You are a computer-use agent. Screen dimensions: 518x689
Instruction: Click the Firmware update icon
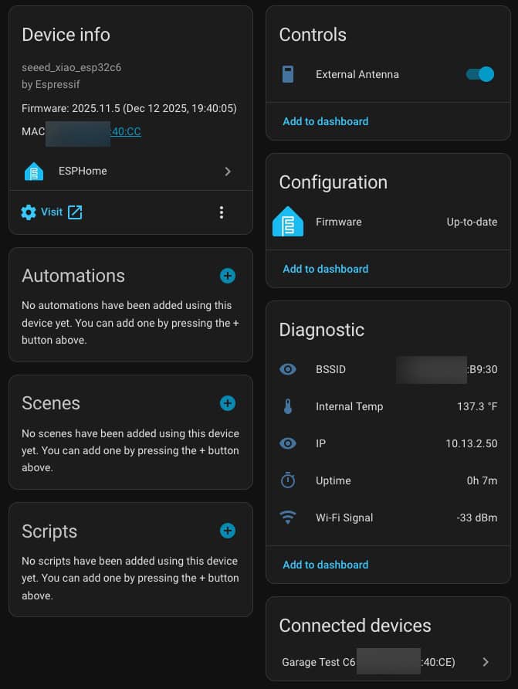tap(288, 222)
